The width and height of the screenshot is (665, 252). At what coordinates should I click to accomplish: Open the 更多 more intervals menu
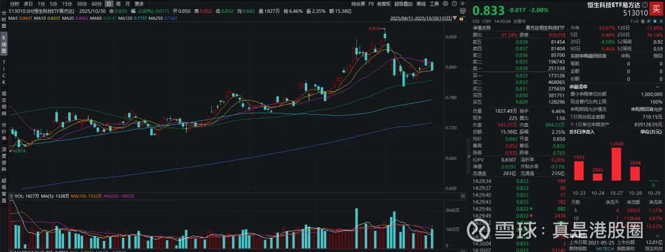pyautogui.click(x=139, y=4)
